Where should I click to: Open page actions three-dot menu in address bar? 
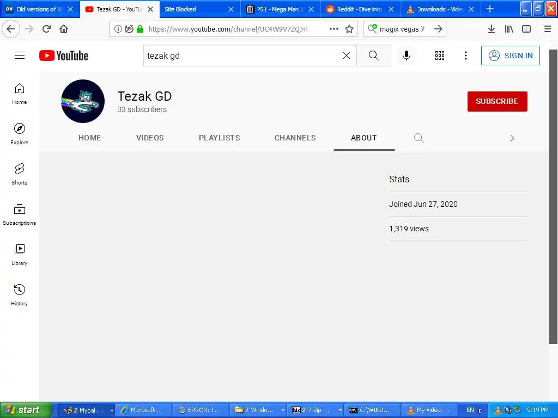pos(334,29)
